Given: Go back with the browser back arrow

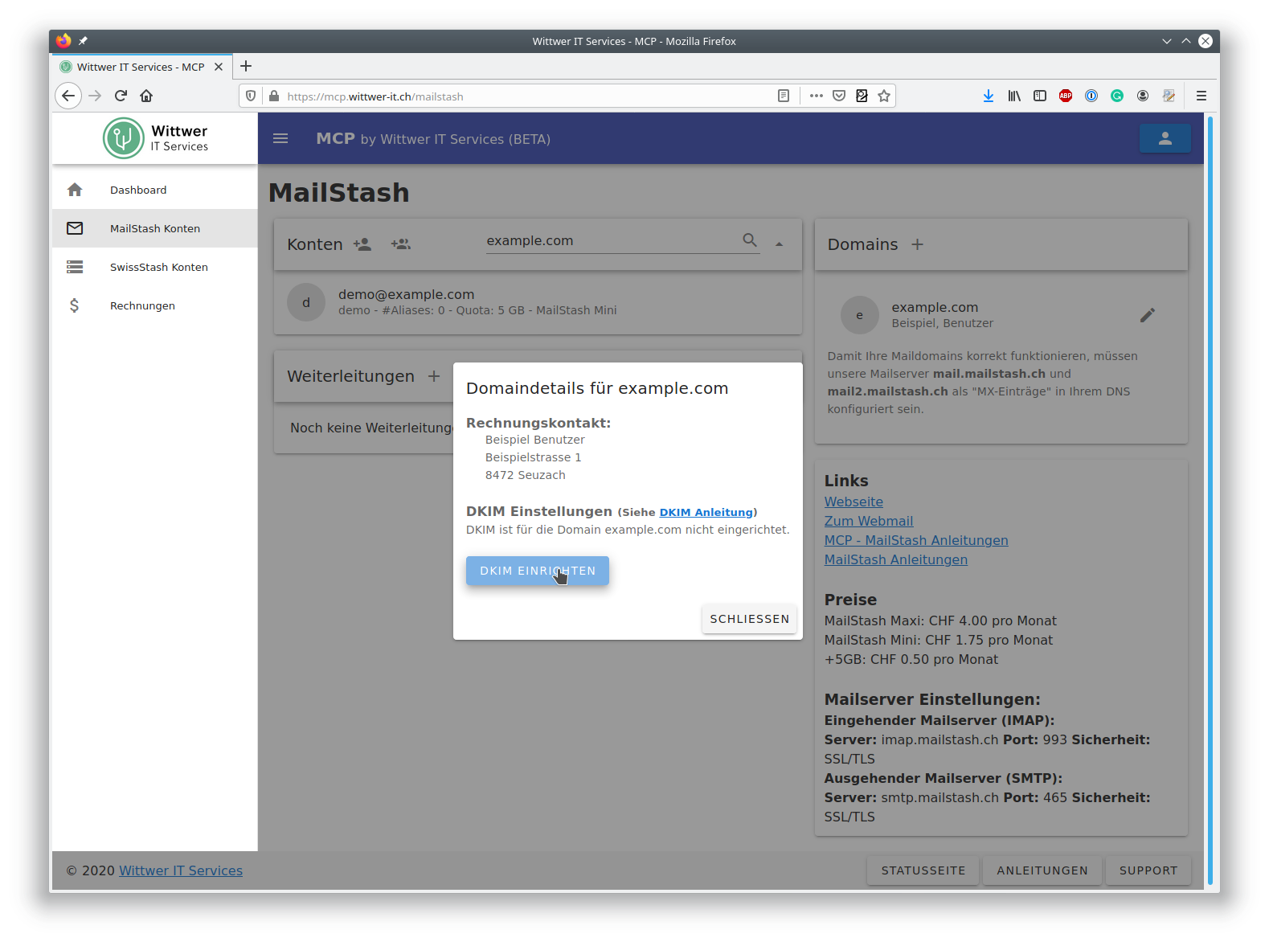Looking at the screenshot, I should [68, 96].
